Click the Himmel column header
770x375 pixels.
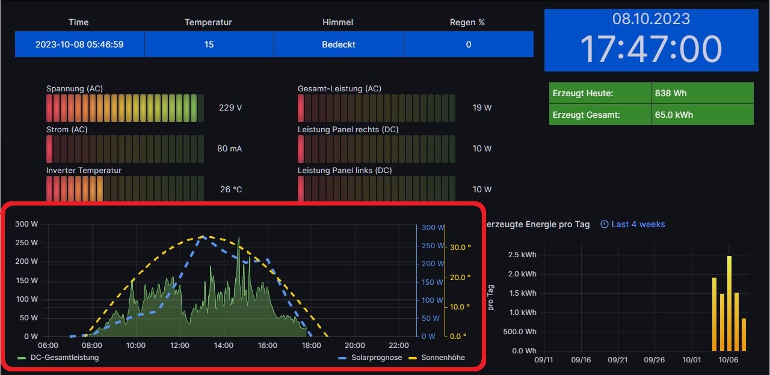(338, 22)
